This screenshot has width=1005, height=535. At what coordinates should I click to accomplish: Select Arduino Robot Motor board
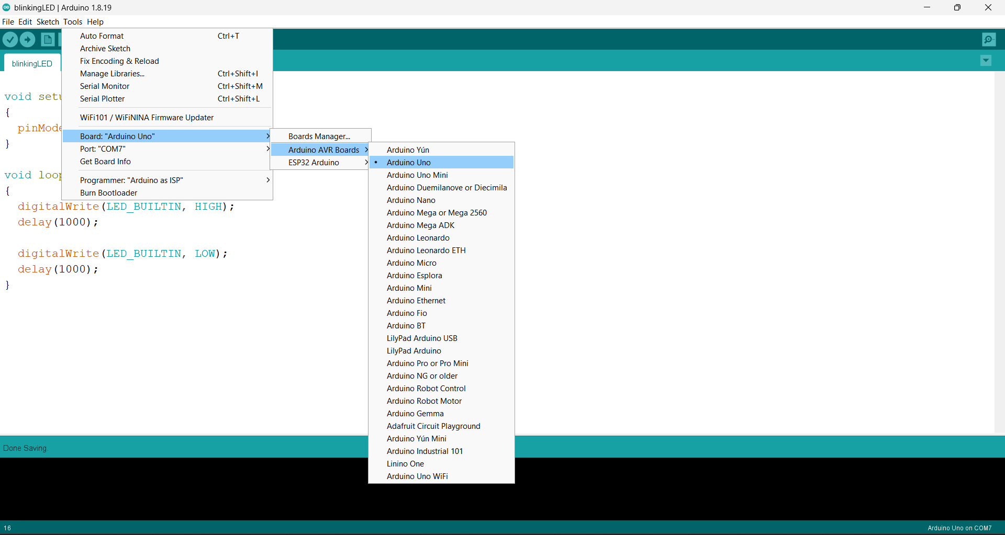[x=441, y=401]
